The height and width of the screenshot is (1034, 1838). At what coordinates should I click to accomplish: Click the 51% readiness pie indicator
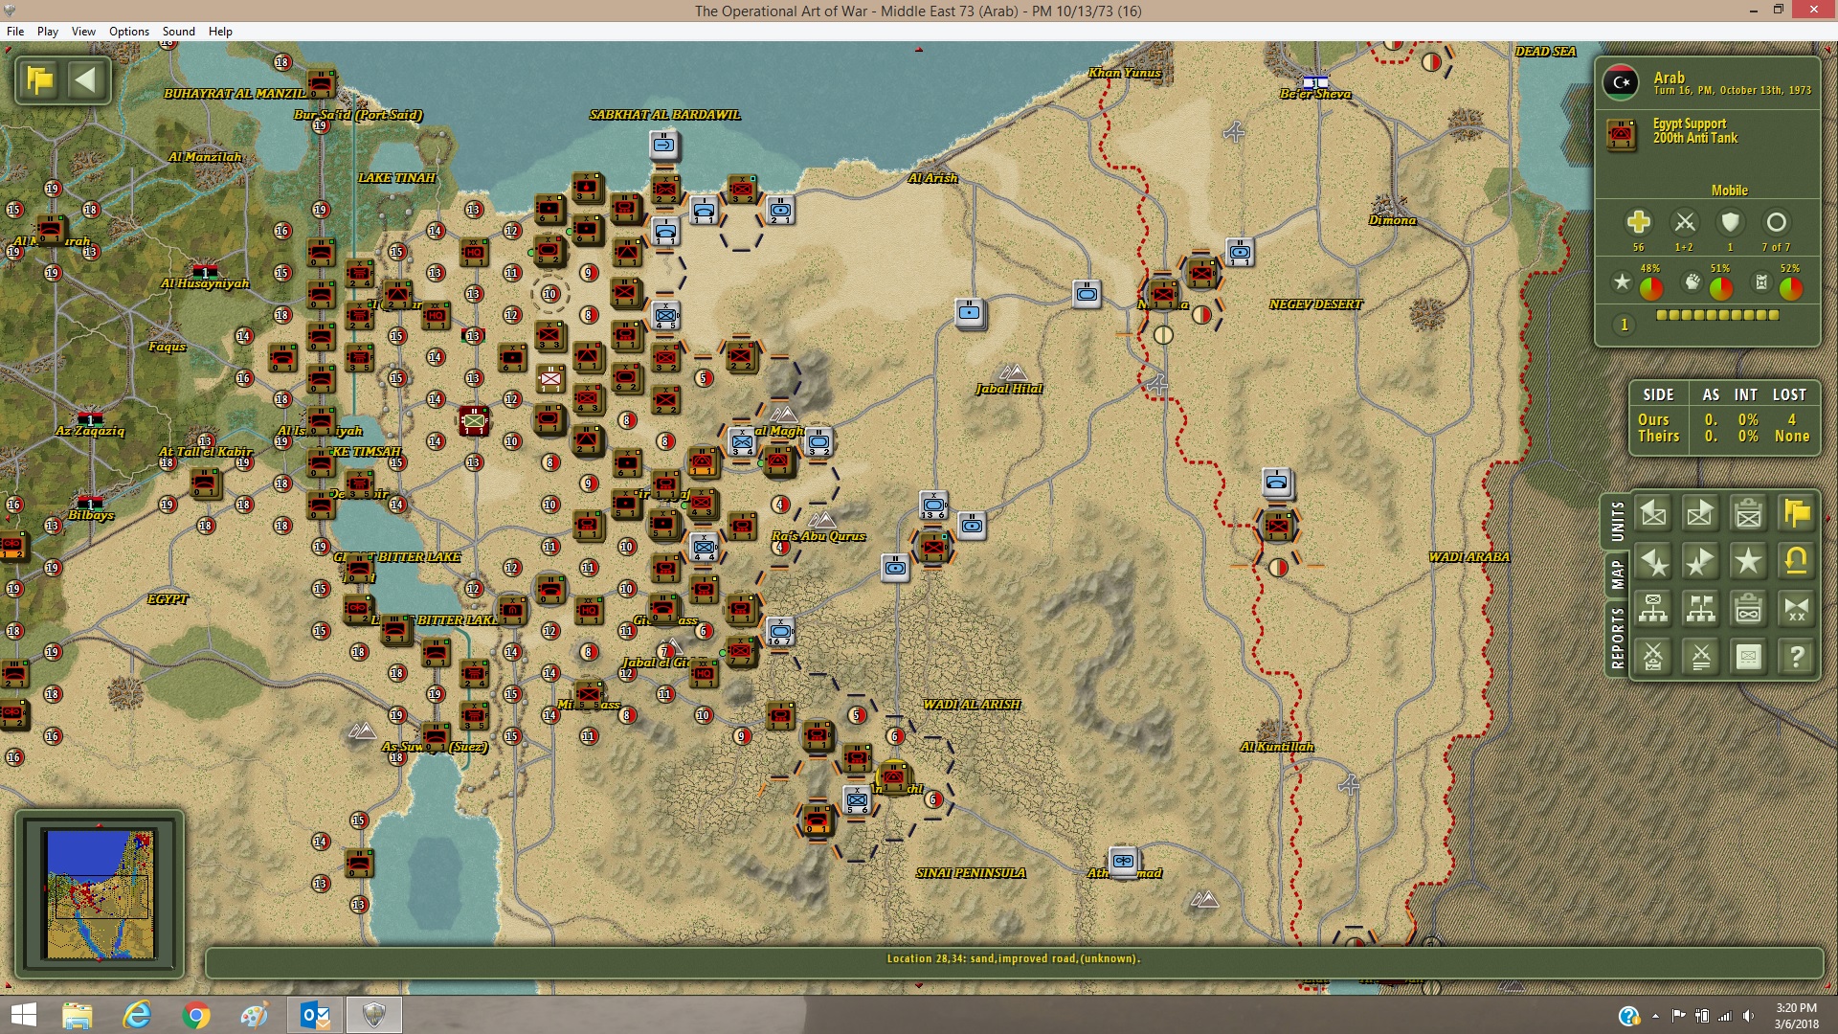coord(1720,287)
